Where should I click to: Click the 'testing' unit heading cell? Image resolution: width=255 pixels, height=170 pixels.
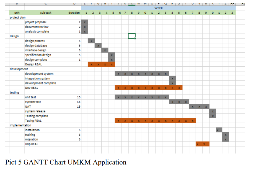[x=17, y=92]
